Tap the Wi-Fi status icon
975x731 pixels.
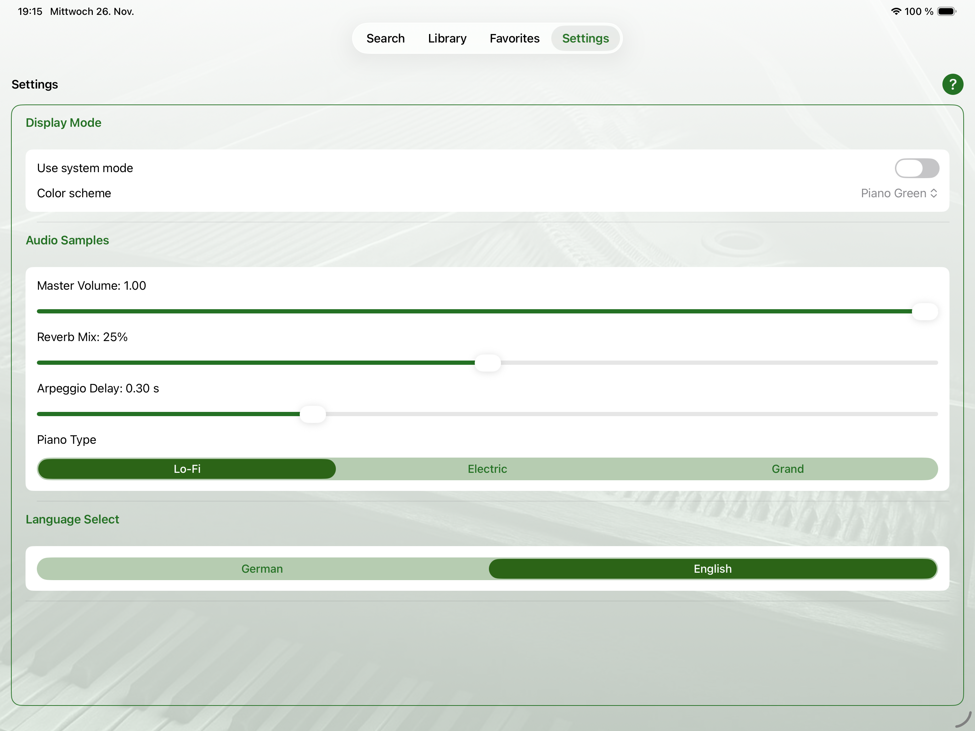coord(896,11)
